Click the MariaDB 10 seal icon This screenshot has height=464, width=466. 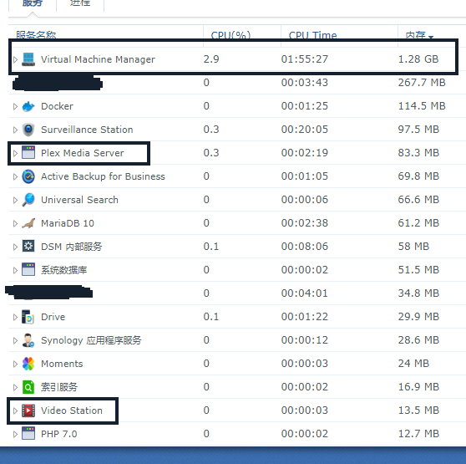click(28, 223)
